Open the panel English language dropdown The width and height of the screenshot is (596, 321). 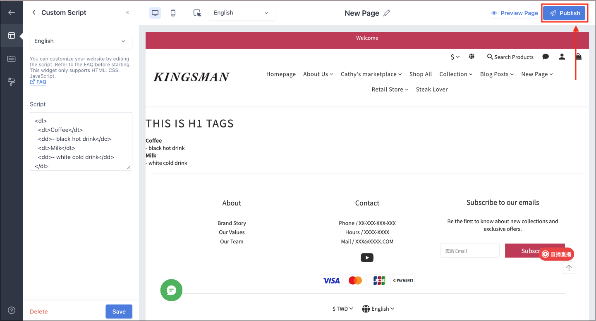click(81, 41)
